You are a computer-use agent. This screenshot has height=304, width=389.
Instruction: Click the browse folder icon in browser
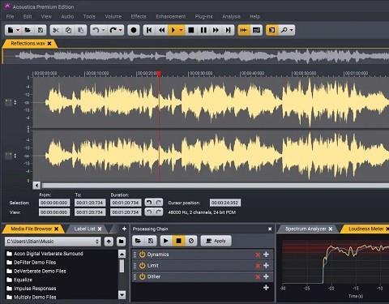point(121,242)
